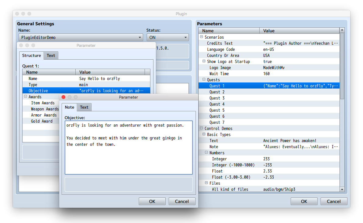
Task: Collapse the Basic Types node
Action: pyautogui.click(x=204, y=134)
